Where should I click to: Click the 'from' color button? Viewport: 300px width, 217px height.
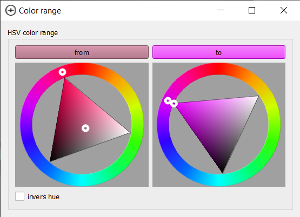pos(82,52)
